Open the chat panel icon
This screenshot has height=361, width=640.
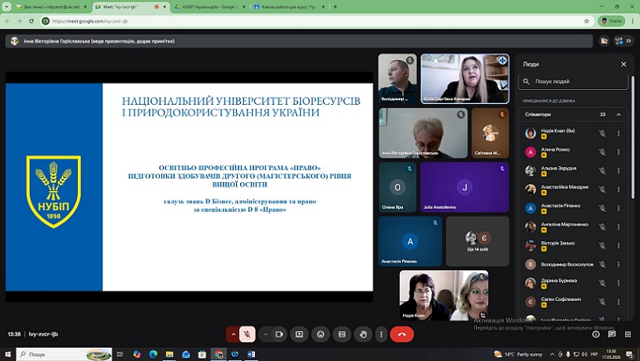click(612, 334)
